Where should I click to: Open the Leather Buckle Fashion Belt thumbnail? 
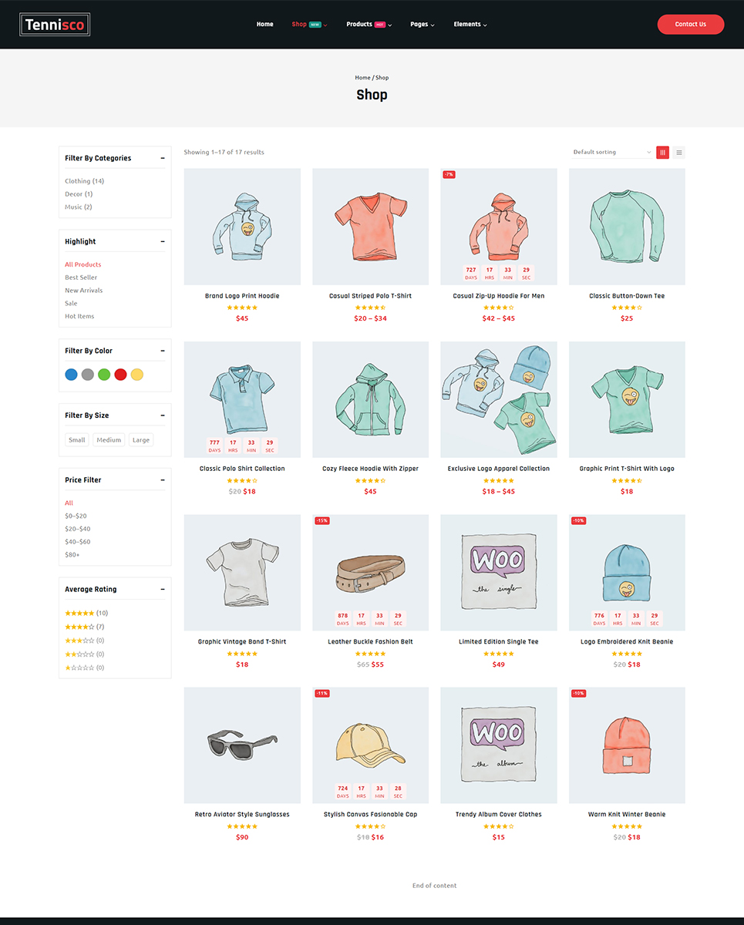[370, 573]
